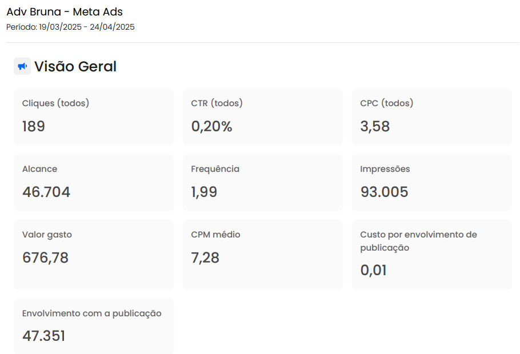The width and height of the screenshot is (520, 354).
Task: Select the Frequência metric label
Action: [x=215, y=169]
